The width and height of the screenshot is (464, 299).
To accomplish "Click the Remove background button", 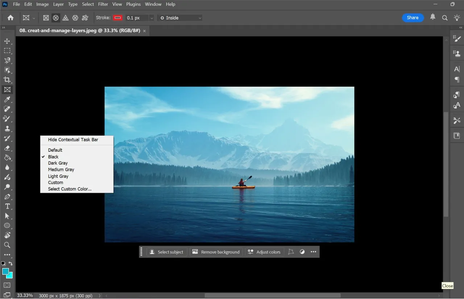I will 216,252.
